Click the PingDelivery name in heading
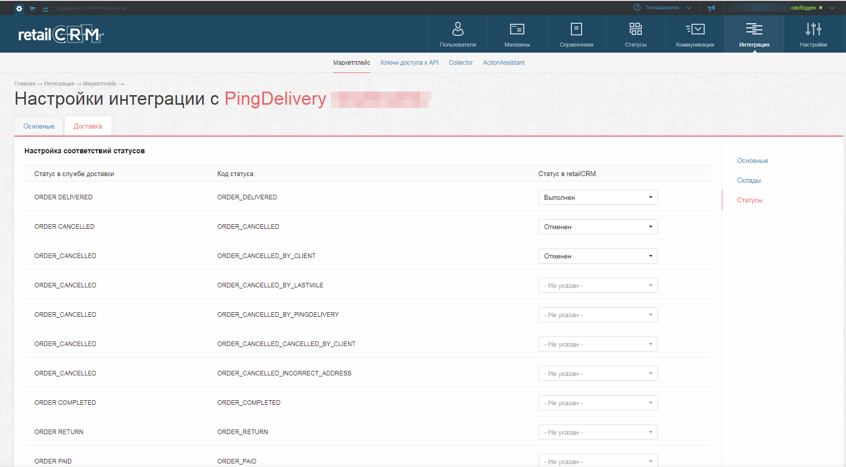846x467 pixels. (275, 99)
